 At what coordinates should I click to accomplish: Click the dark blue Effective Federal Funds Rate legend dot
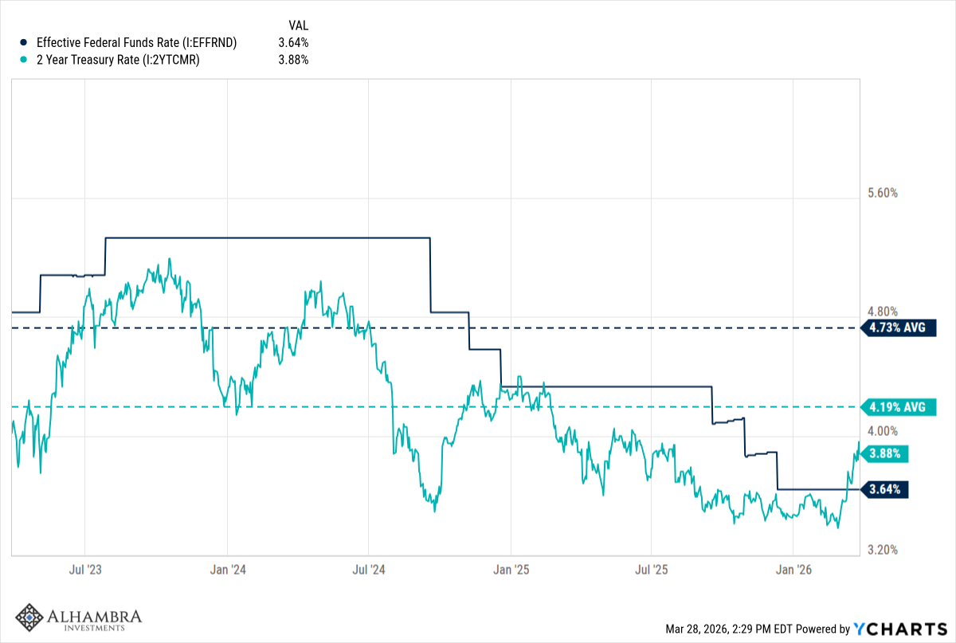tap(23, 42)
